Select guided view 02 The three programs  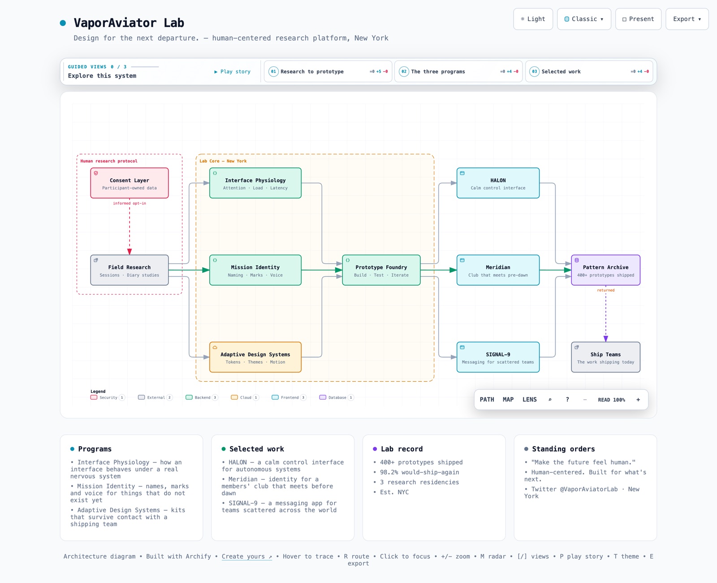click(458, 71)
